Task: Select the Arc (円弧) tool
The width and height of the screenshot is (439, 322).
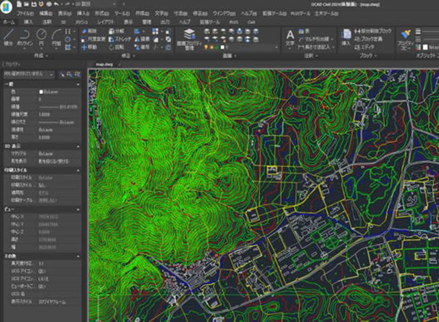Action: click(56, 38)
